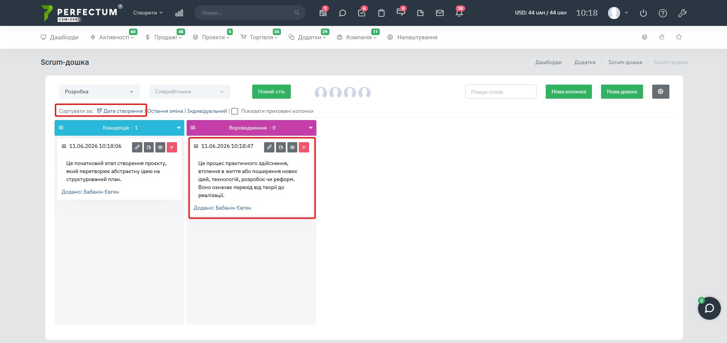This screenshot has height=343, width=727.
Task: Check Показати приховані колонки checkbox
Action: 235,111
